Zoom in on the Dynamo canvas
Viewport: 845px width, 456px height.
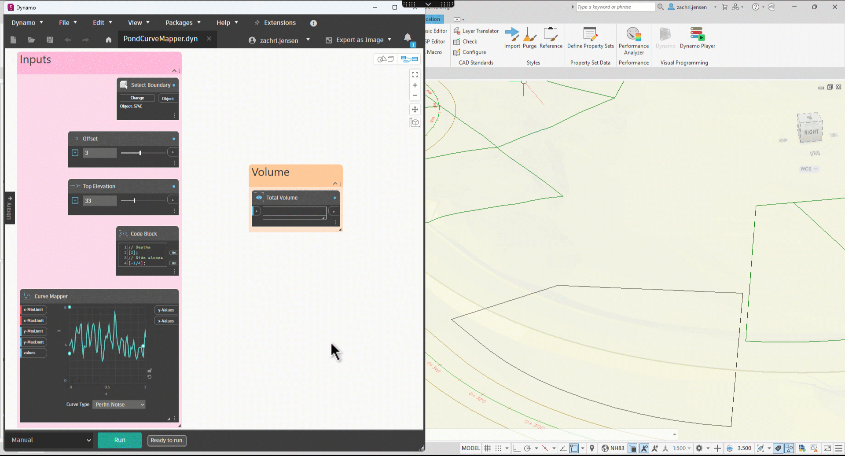click(x=415, y=85)
